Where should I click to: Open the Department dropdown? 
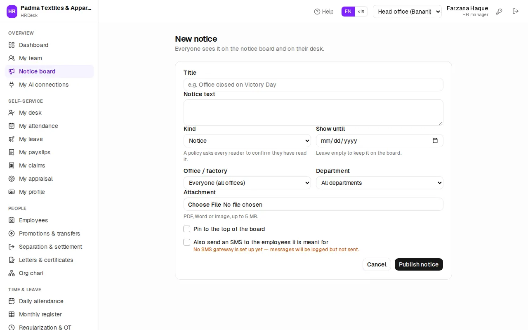click(379, 183)
